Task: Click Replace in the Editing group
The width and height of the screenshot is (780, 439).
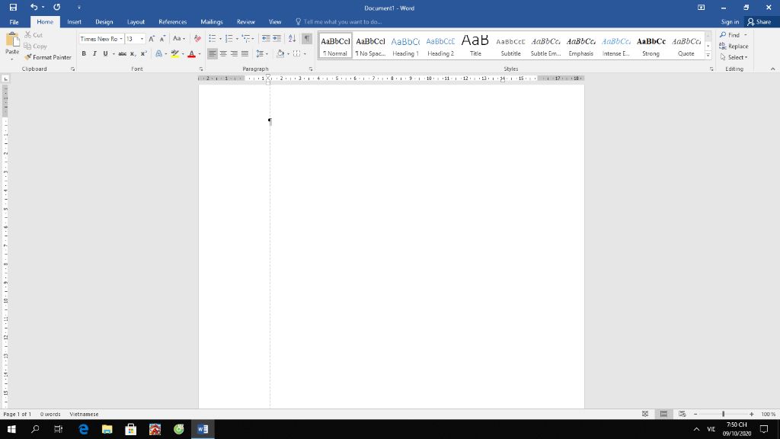Action: (734, 46)
